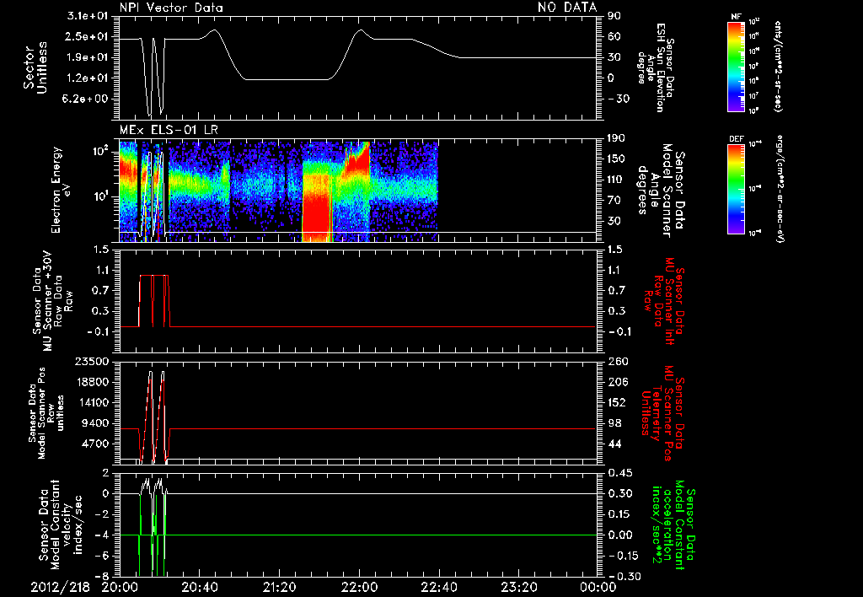Image resolution: width=863 pixels, height=597 pixels.
Task: Click the "260" telemetry axis tick
Action: [x=617, y=362]
